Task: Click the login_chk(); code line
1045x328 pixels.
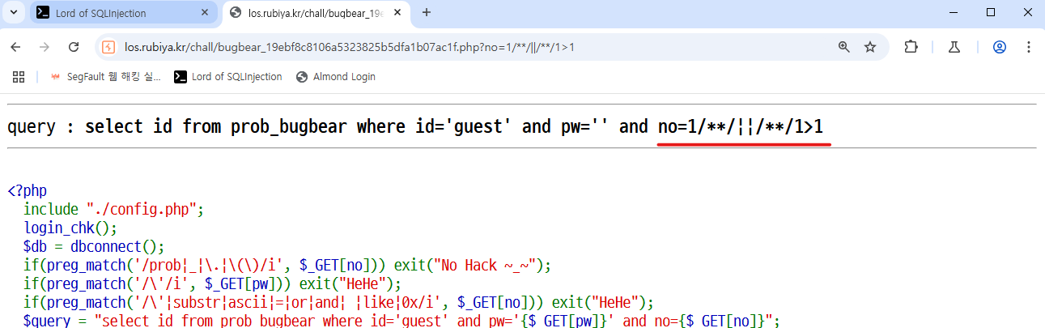Action: coord(70,228)
